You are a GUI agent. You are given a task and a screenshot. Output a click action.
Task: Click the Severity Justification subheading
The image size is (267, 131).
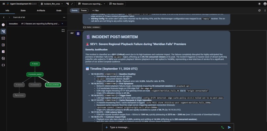96,50
